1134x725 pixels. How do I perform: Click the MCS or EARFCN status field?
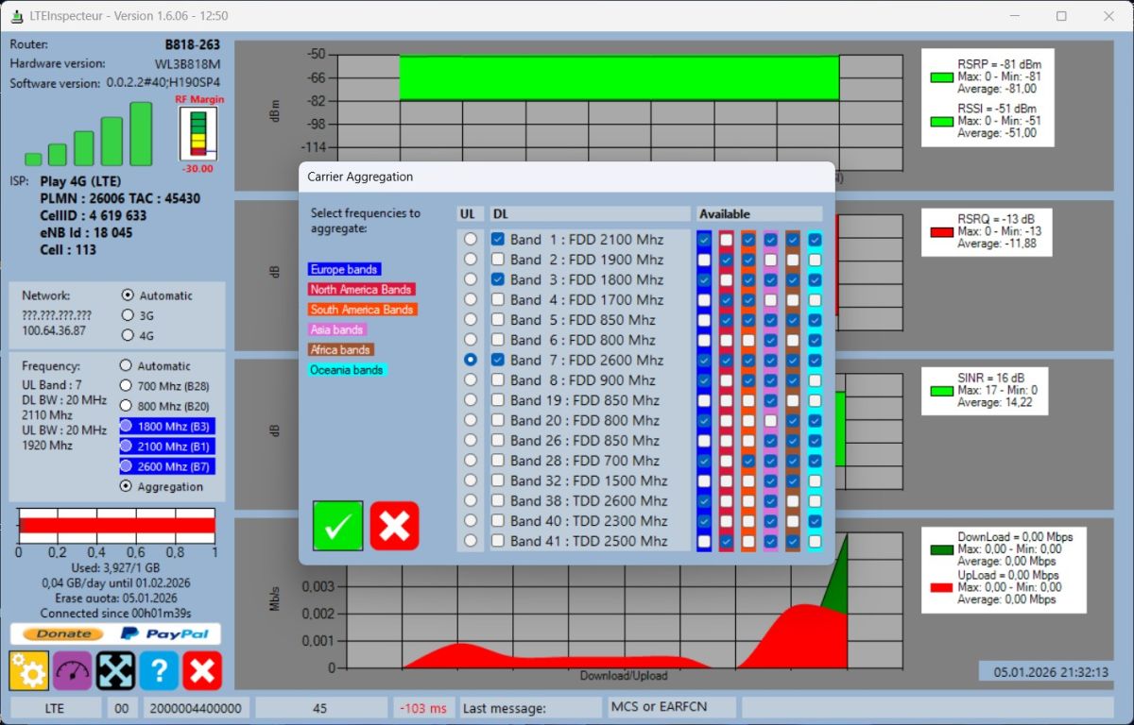(669, 707)
